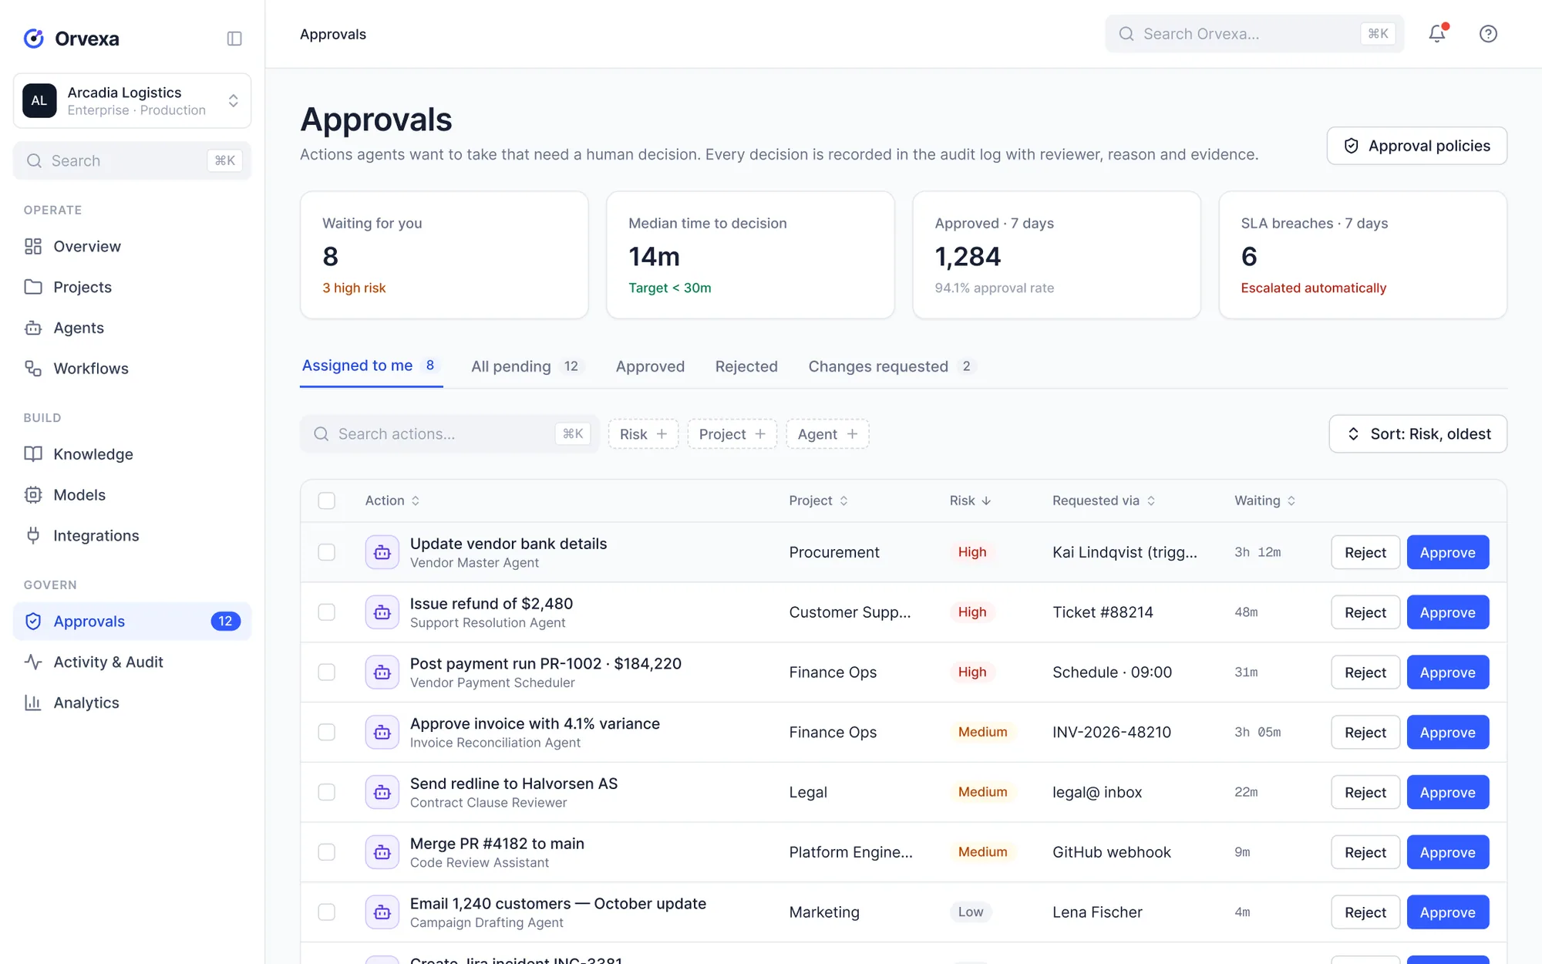Select all rows with header checkbox
Viewport: 1542px width, 964px height.
pos(327,501)
